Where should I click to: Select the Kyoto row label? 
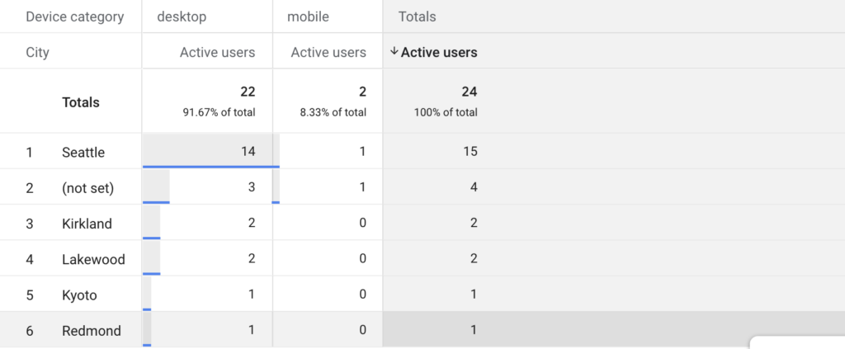click(79, 295)
